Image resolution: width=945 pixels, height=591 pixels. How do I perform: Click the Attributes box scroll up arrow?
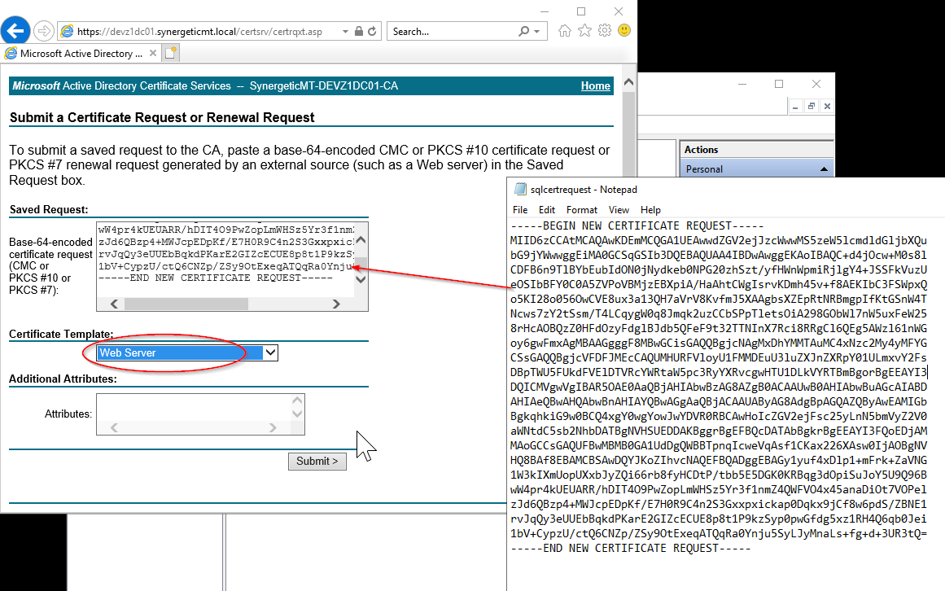pyautogui.click(x=297, y=400)
